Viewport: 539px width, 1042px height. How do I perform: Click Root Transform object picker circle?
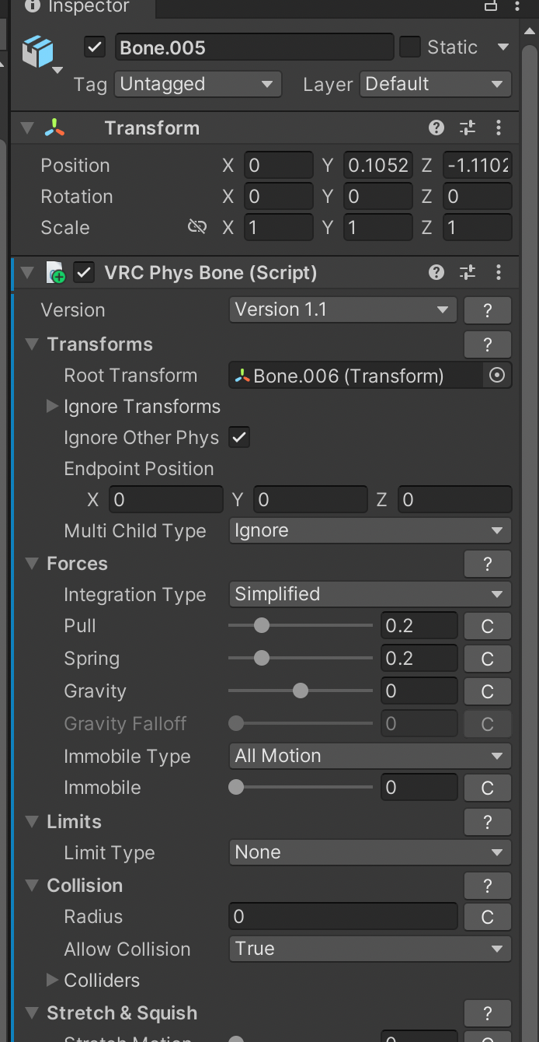point(497,376)
